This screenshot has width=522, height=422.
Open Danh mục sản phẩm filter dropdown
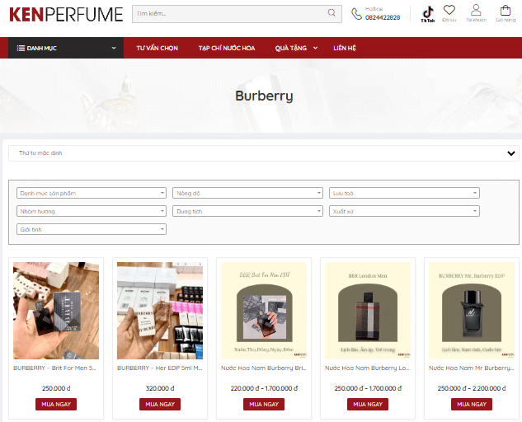tap(92, 193)
